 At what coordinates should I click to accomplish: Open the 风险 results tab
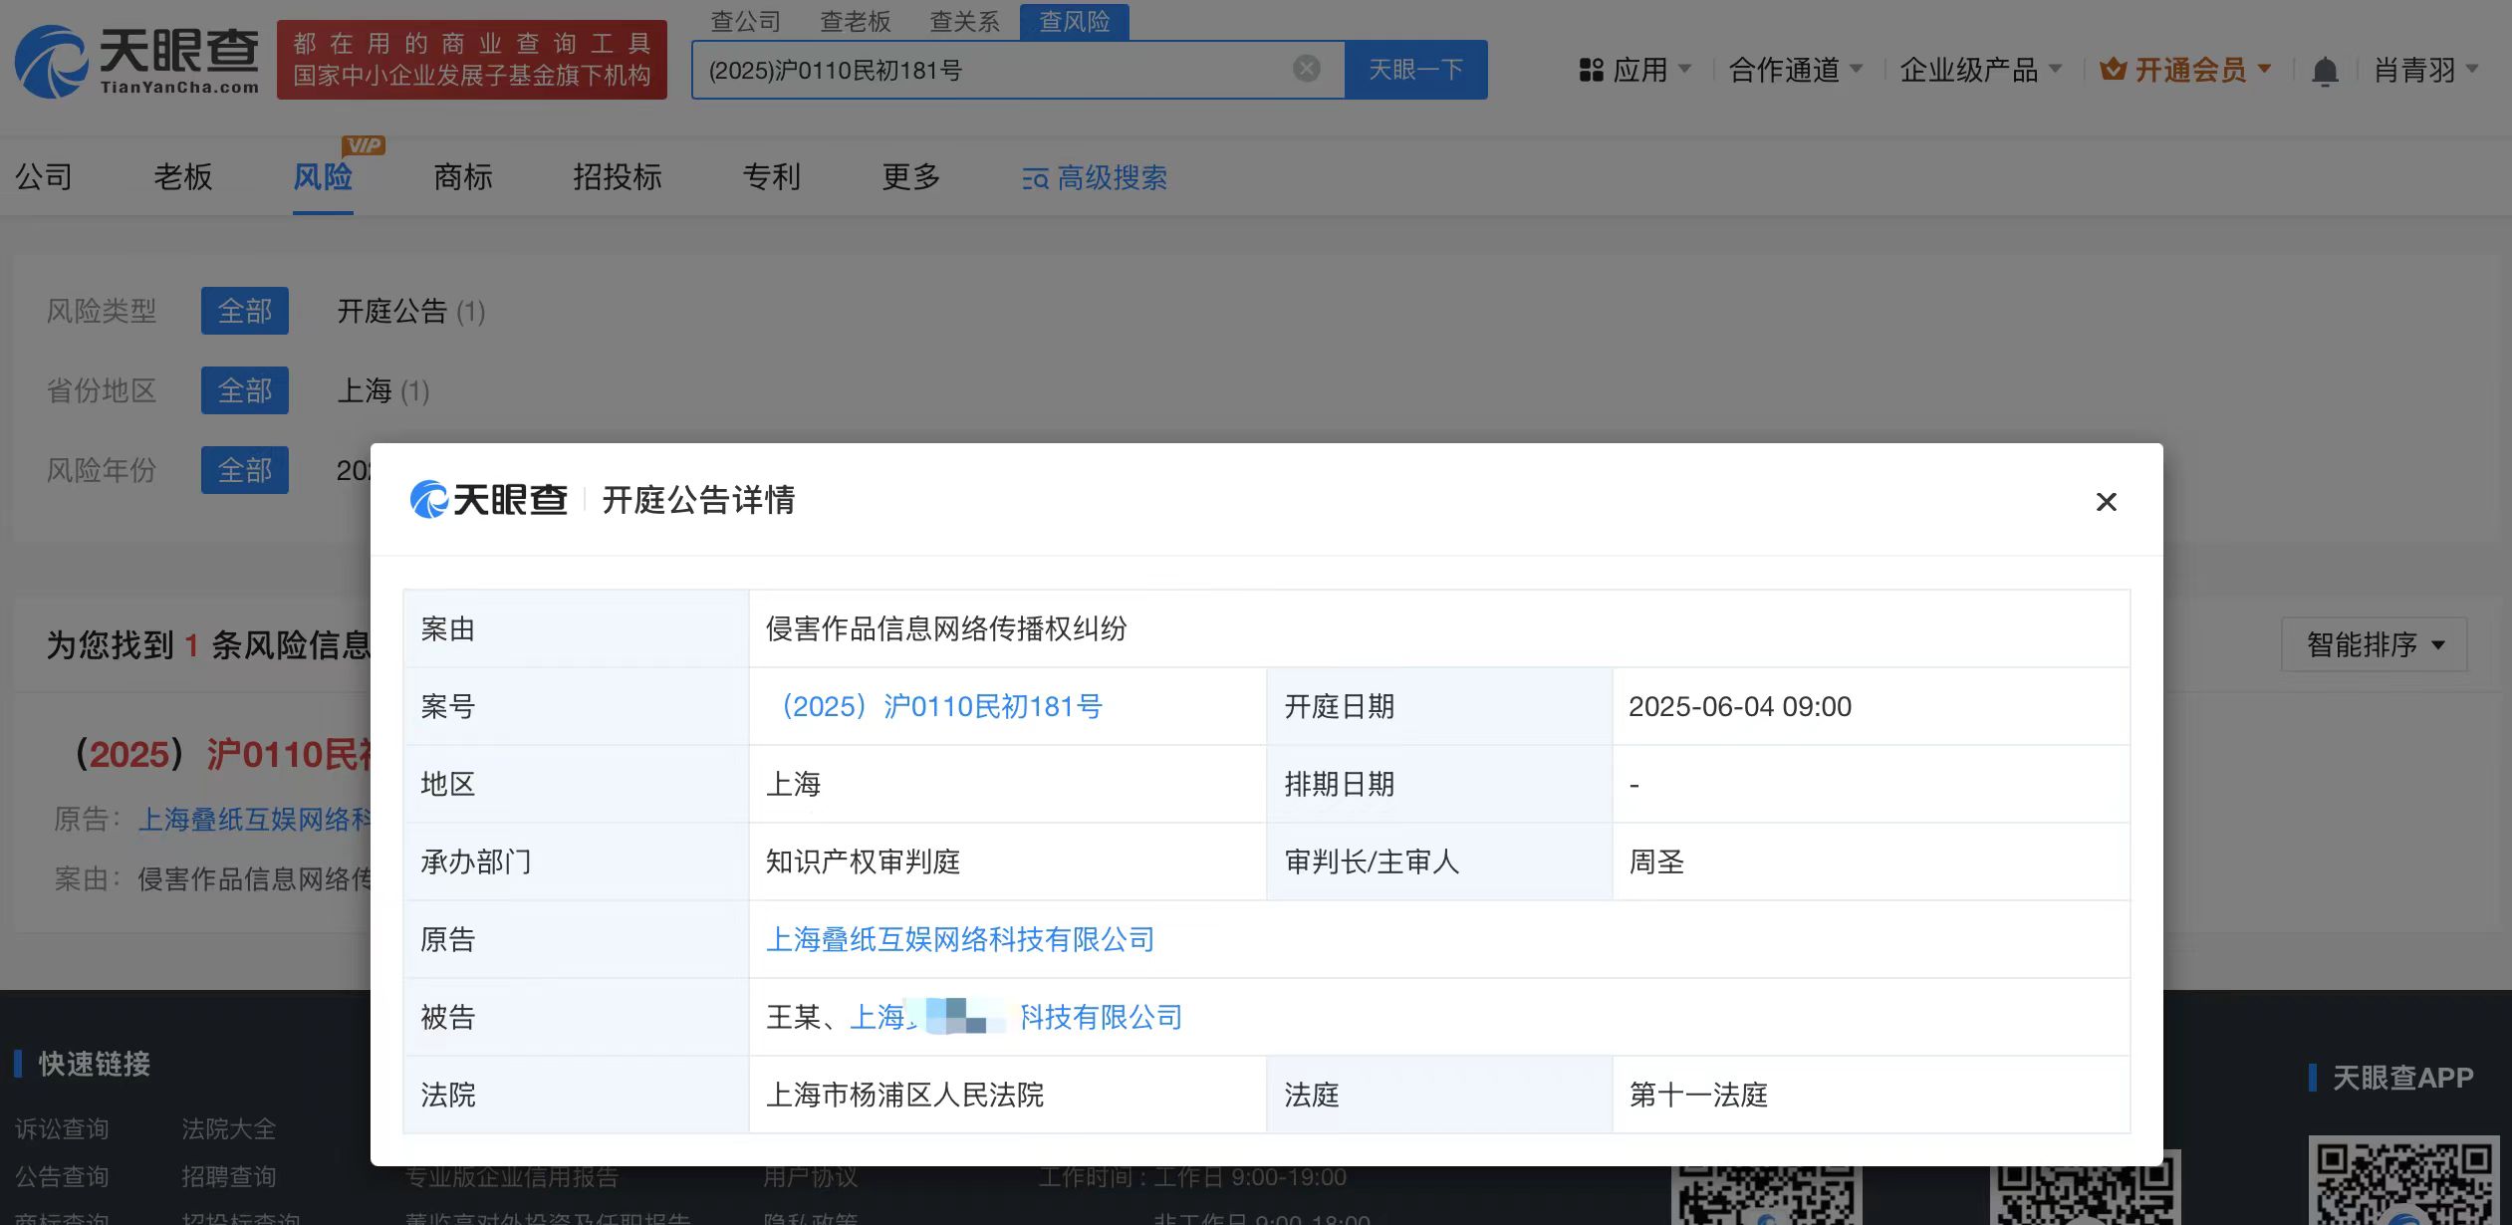[x=323, y=177]
